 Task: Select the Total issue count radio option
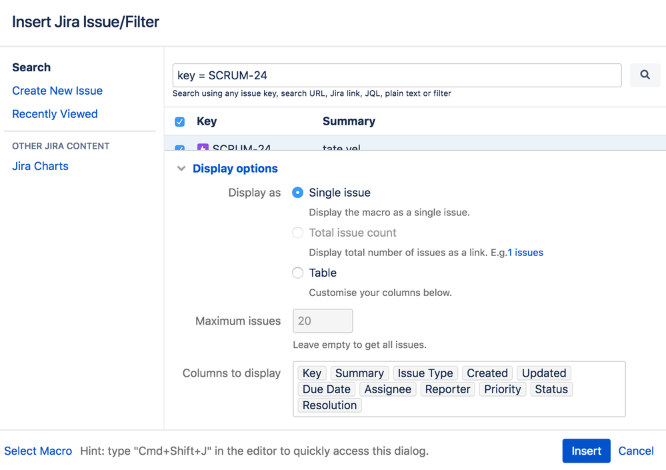coord(298,233)
